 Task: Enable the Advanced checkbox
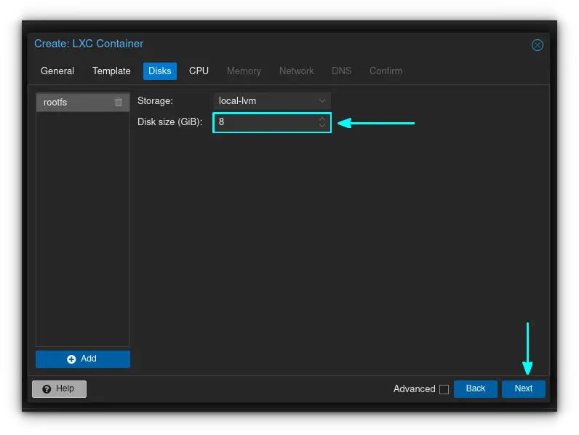click(444, 389)
